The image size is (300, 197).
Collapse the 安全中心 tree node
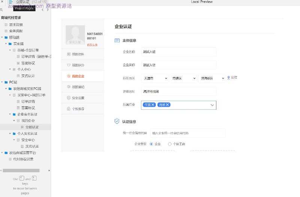pos(14,140)
